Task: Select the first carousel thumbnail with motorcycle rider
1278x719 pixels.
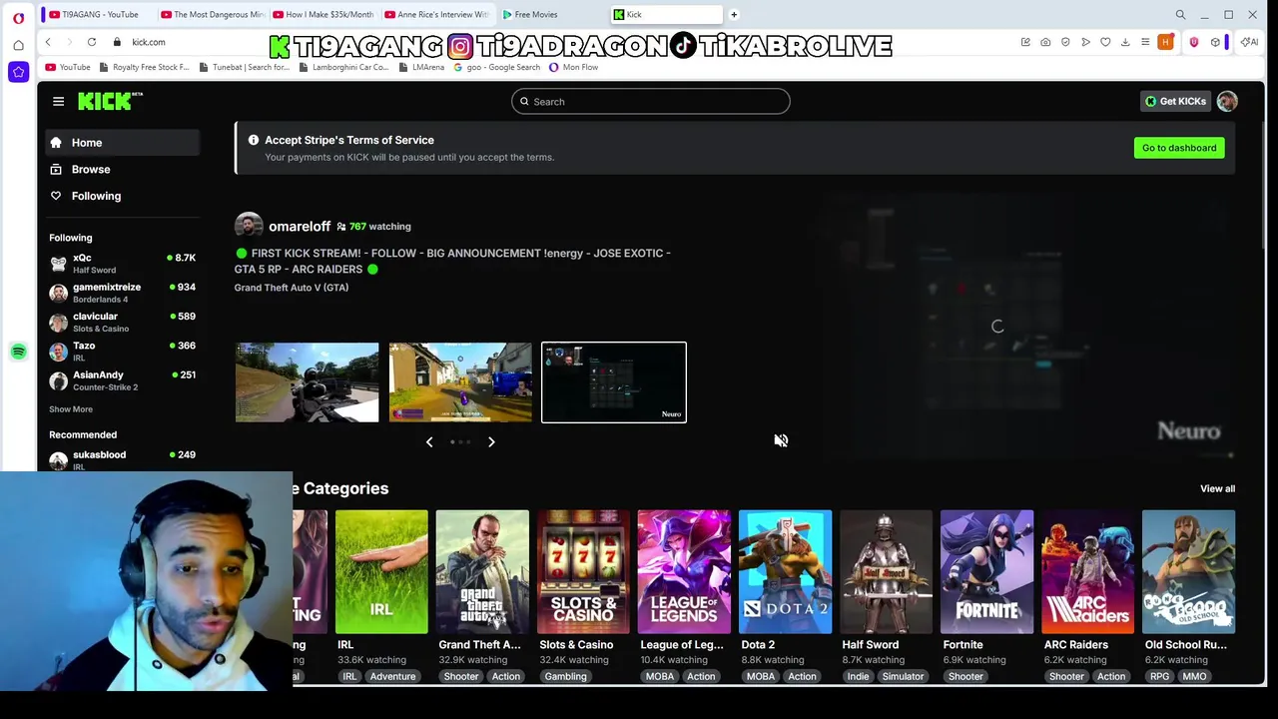Action: [307, 382]
